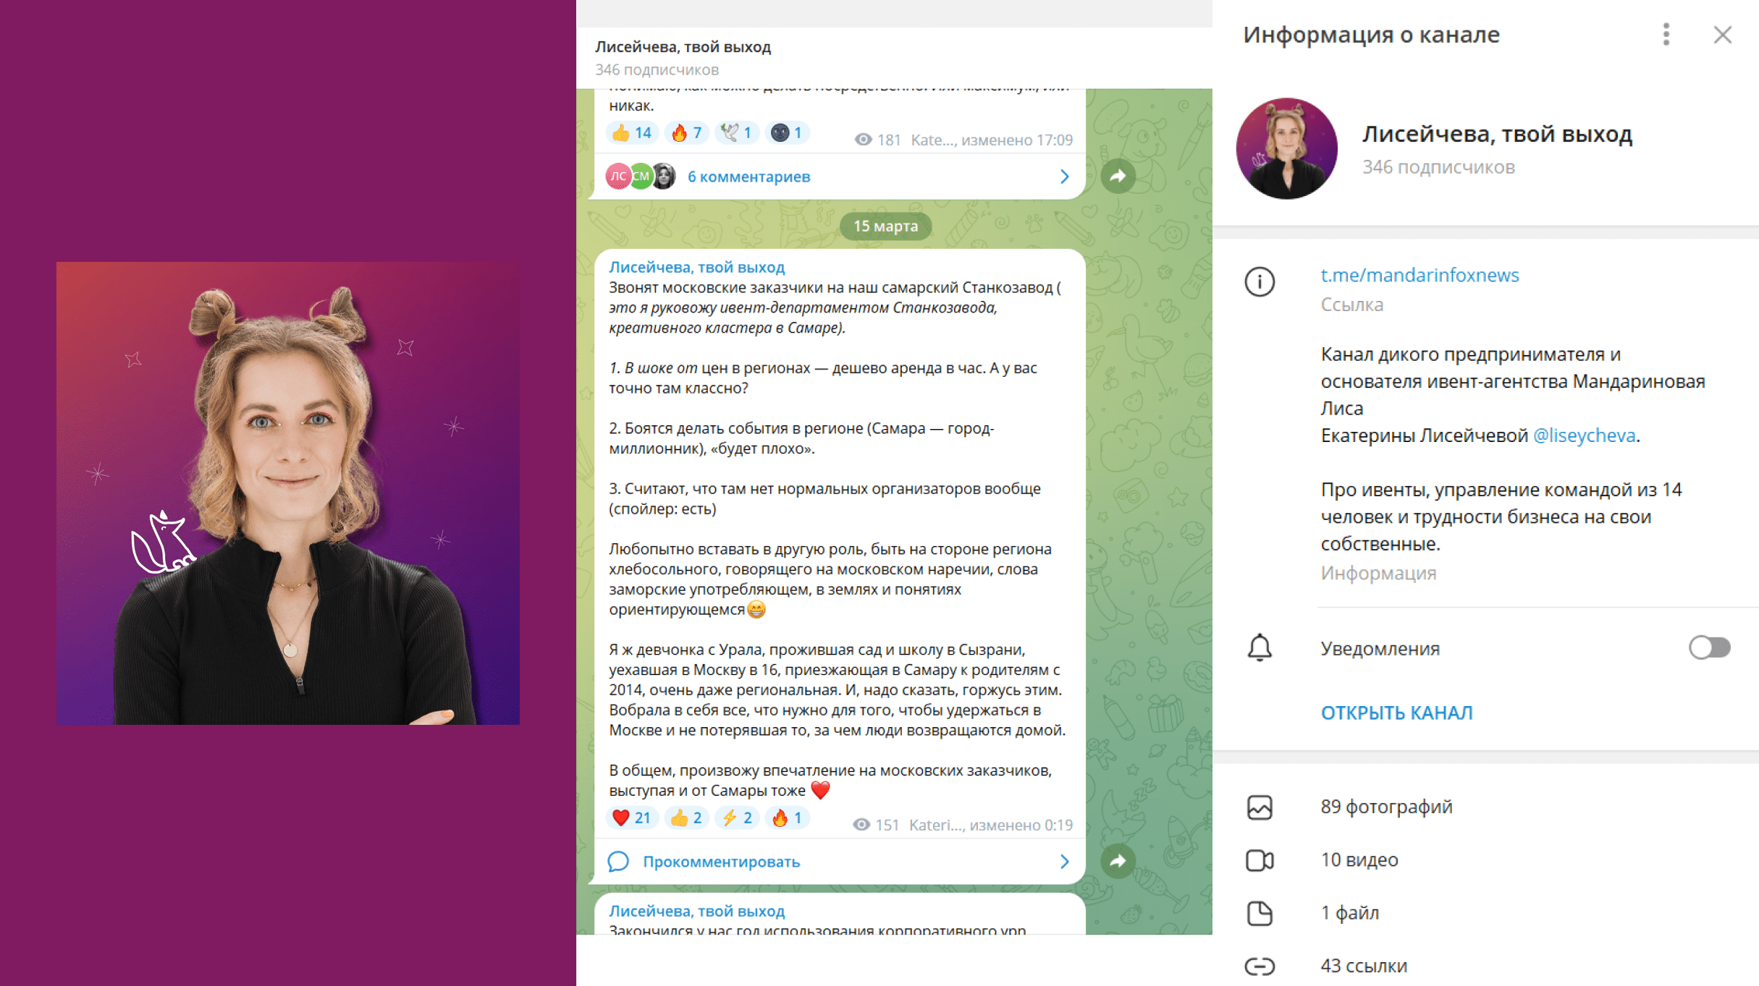Image resolution: width=1759 pixels, height=986 pixels.
Task: Open the three-dot channel options menu
Action: pyautogui.click(x=1666, y=34)
